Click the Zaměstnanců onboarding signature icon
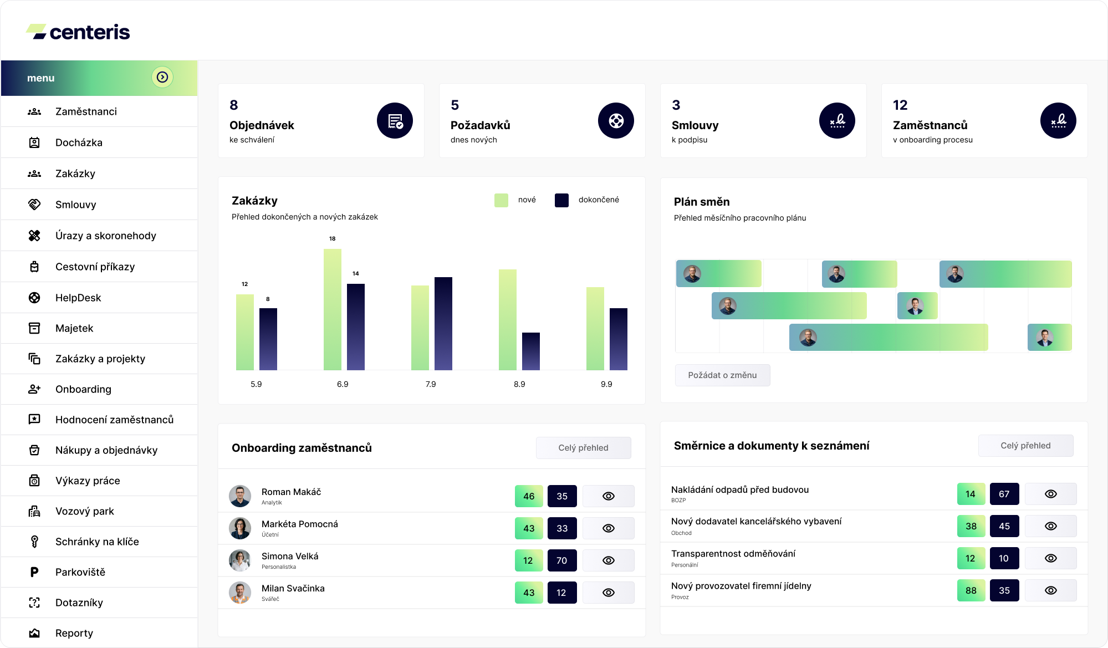This screenshot has width=1108, height=648. pyautogui.click(x=1058, y=121)
